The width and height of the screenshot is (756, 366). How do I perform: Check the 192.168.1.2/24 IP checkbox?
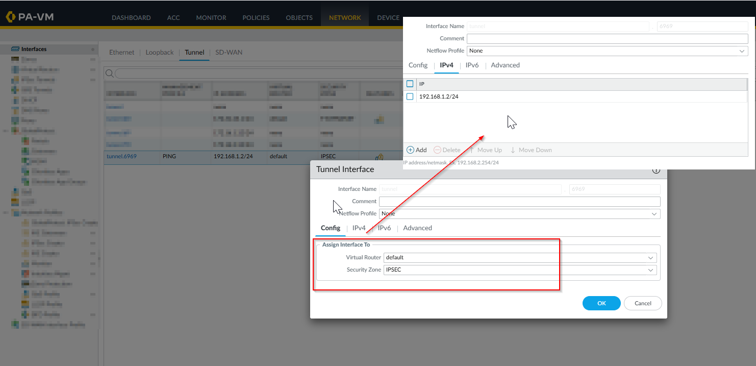tap(410, 96)
